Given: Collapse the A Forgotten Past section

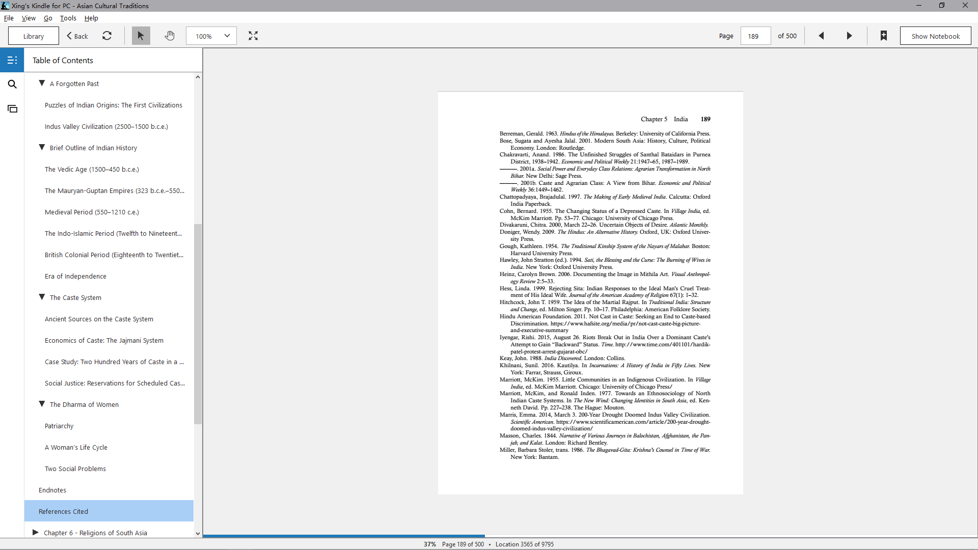Looking at the screenshot, I should click(42, 84).
